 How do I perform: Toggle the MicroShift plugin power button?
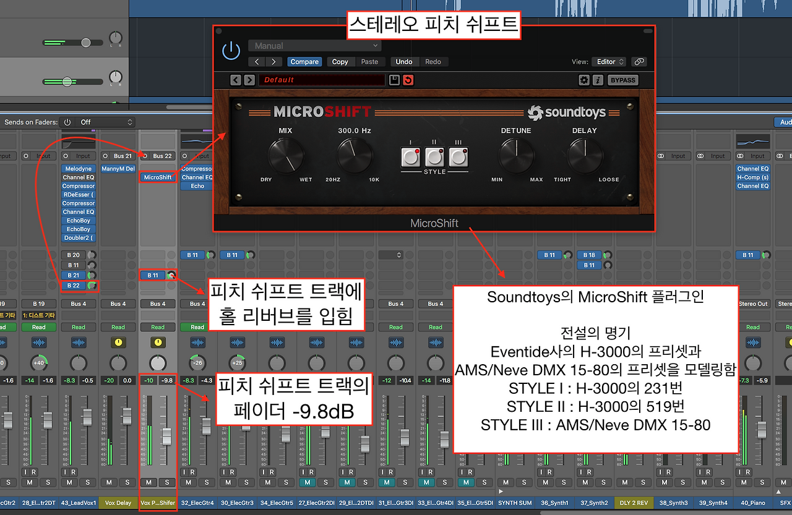(x=231, y=51)
